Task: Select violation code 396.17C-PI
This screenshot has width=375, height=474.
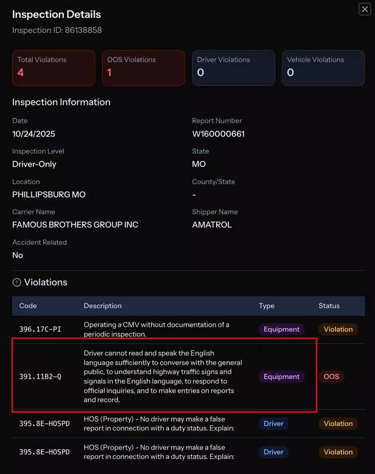Action: pyautogui.click(x=40, y=329)
